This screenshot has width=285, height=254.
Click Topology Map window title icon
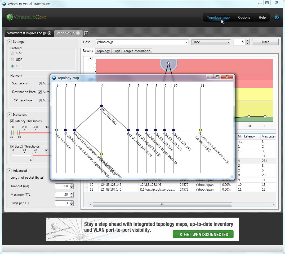54,78
